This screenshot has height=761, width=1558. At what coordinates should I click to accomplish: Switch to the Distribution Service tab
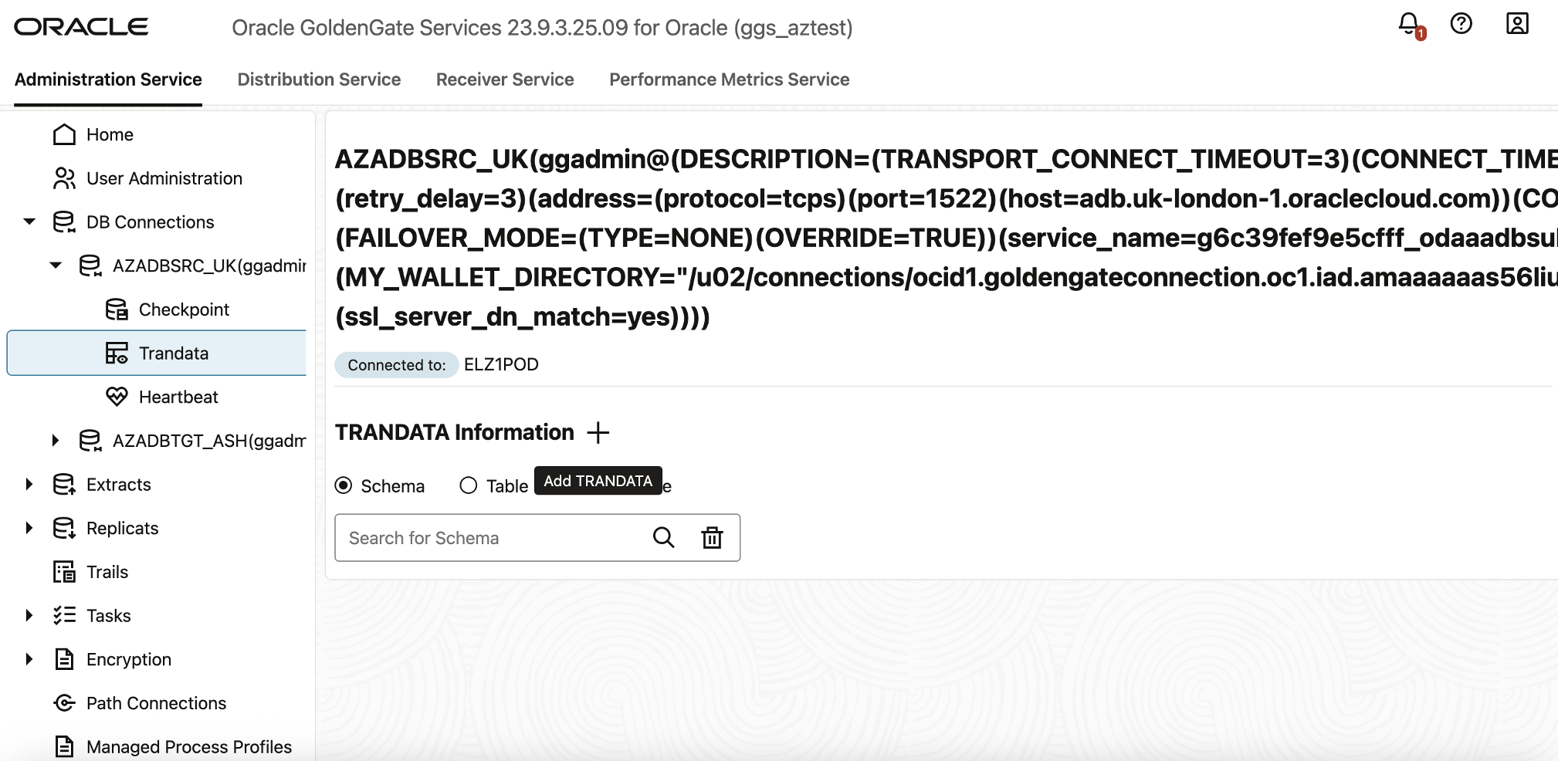pos(319,79)
